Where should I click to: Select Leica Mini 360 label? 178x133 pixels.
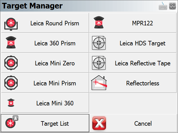[55, 103]
